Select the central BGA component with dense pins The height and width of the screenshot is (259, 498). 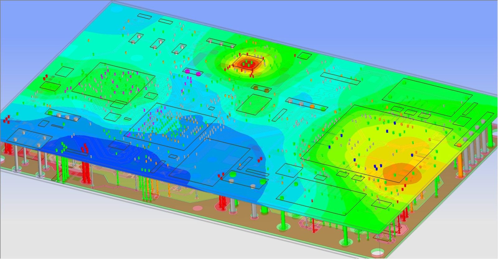tap(170, 126)
